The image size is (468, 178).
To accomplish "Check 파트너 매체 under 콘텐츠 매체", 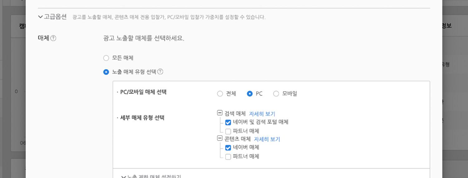I will 228,156.
